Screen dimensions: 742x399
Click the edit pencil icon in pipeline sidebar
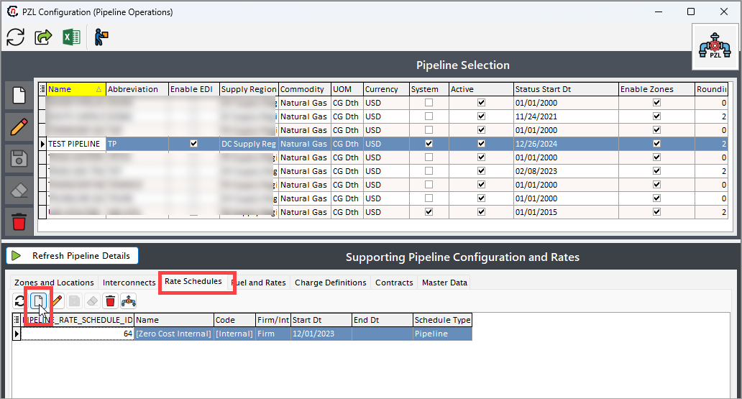pyautogui.click(x=19, y=127)
